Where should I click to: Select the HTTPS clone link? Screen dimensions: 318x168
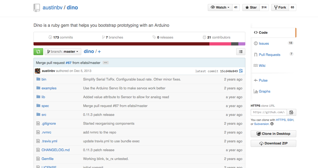tap(281, 120)
